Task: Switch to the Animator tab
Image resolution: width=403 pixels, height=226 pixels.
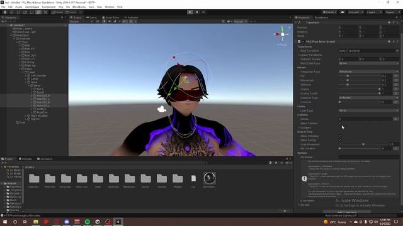Action: tap(131, 18)
